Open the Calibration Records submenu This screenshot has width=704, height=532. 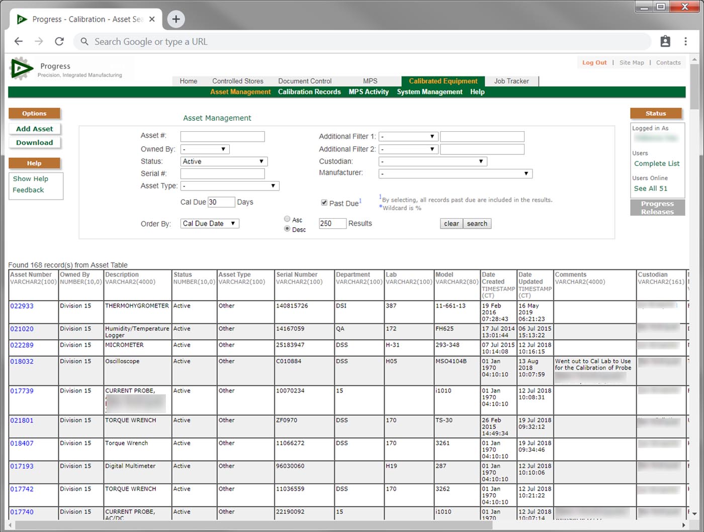point(309,92)
